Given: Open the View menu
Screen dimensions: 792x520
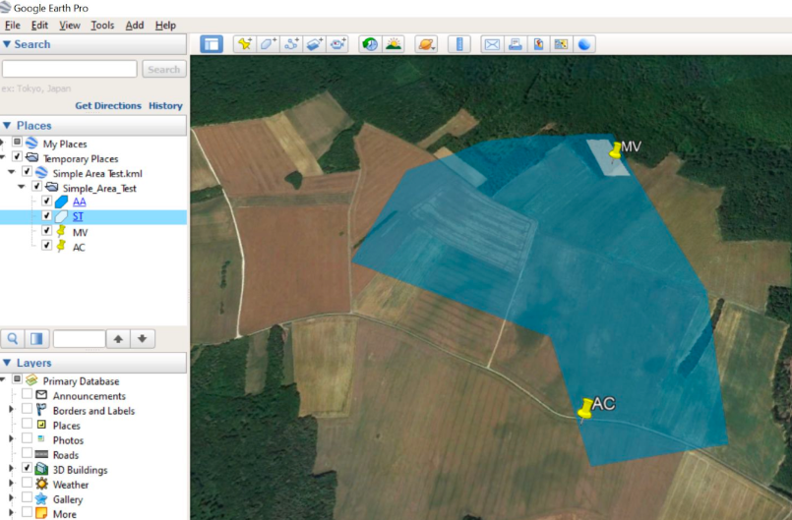Looking at the screenshot, I should click(70, 26).
